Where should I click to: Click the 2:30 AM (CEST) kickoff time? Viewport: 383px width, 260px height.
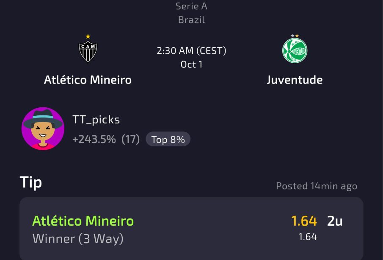[x=191, y=51]
